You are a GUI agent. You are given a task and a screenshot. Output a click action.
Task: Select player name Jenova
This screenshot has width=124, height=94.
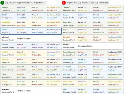[x=4, y=67]
